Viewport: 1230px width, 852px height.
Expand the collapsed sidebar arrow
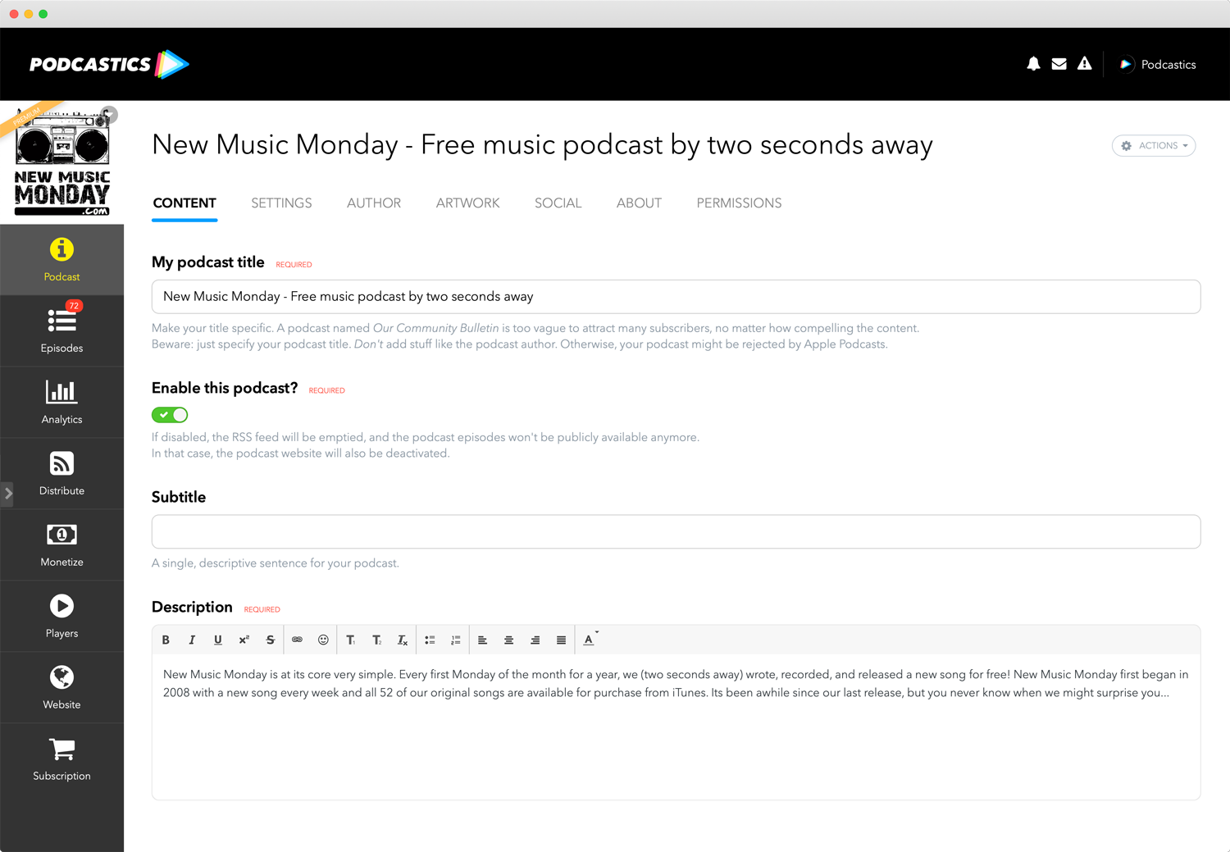click(8, 493)
